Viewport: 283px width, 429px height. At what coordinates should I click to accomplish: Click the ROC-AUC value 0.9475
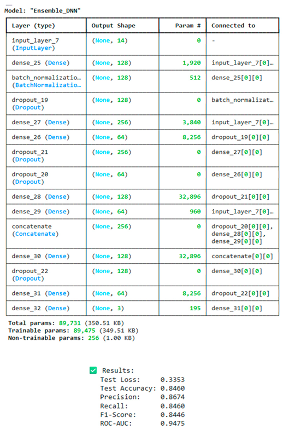coord(173,424)
